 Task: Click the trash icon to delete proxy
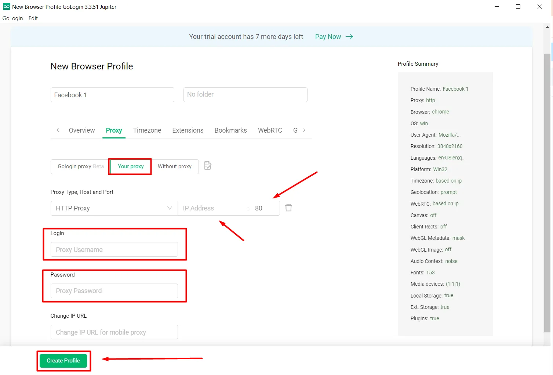point(288,208)
